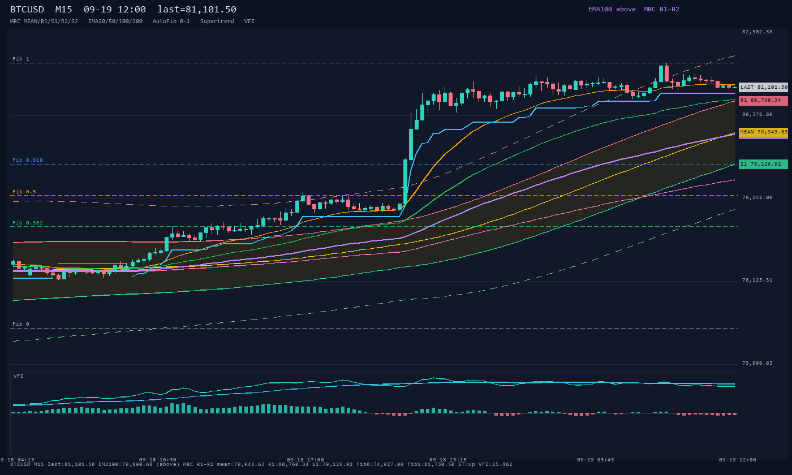Click the R1 80,760.34 price tag
Screen dimensions: 792x475
pos(763,100)
